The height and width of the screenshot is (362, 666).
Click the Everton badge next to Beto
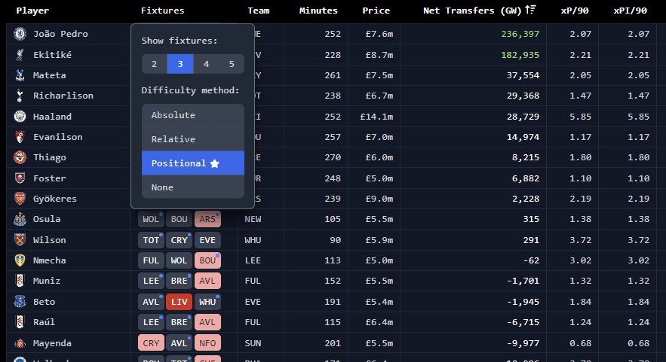point(20,301)
